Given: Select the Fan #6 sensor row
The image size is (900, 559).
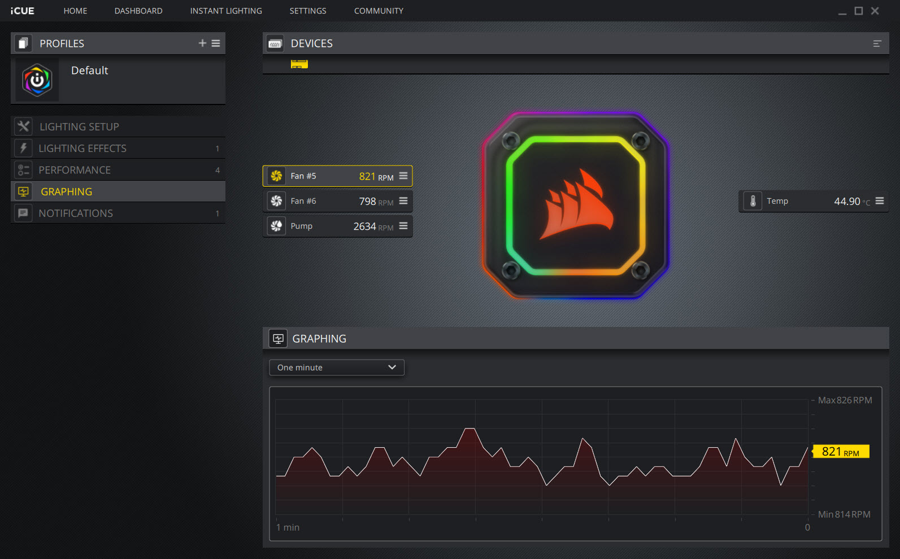Looking at the screenshot, I should pyautogui.click(x=337, y=201).
